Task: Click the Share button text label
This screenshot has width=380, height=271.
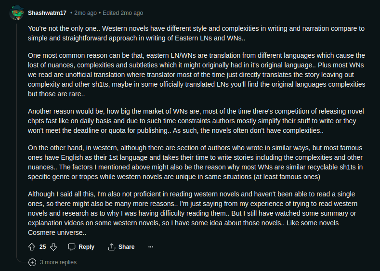Action: (x=126, y=247)
